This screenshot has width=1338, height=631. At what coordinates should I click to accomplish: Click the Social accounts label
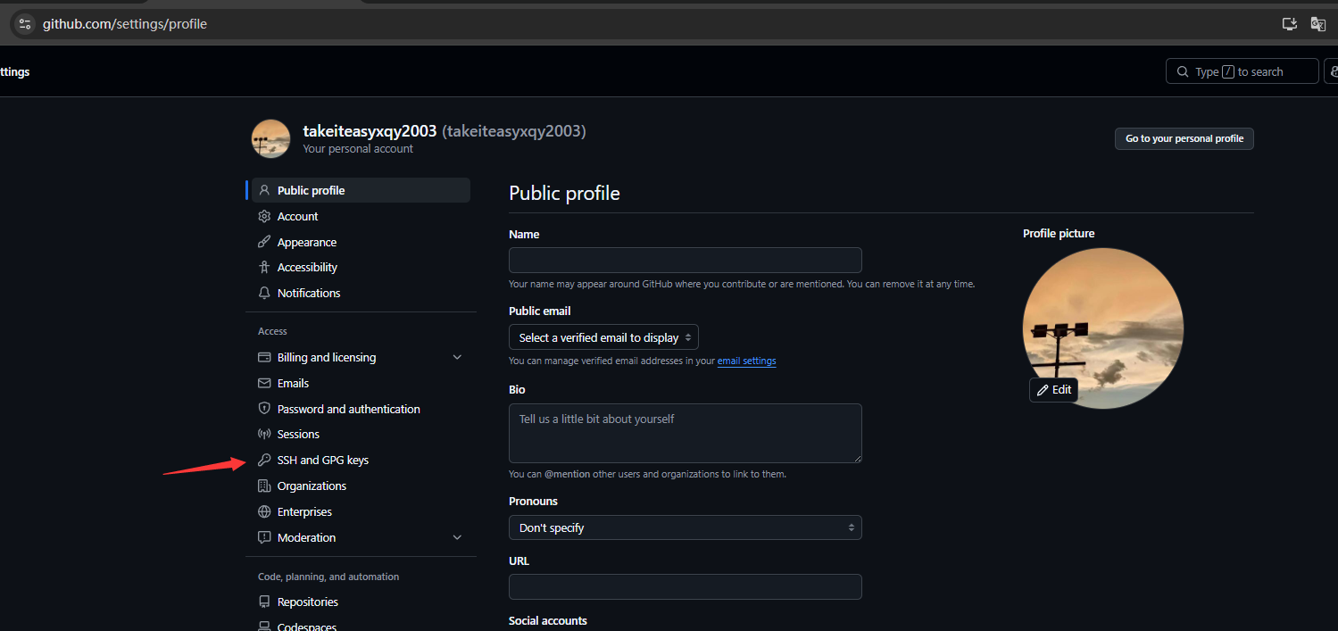(548, 620)
